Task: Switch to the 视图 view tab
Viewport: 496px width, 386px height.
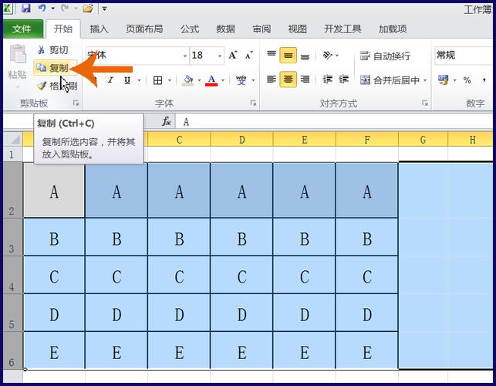Action: click(297, 29)
